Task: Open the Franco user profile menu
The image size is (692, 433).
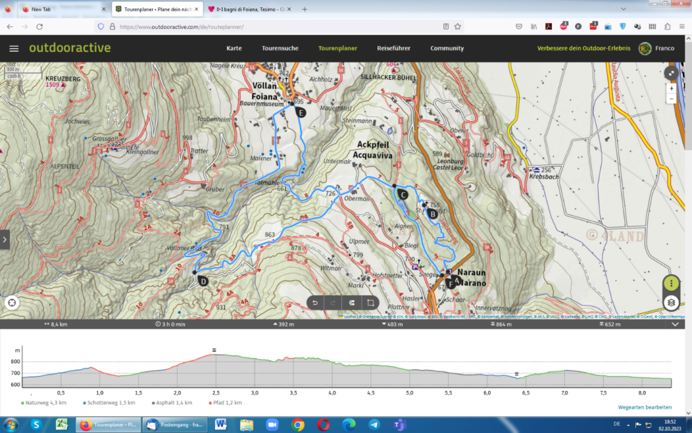Action: (x=657, y=49)
